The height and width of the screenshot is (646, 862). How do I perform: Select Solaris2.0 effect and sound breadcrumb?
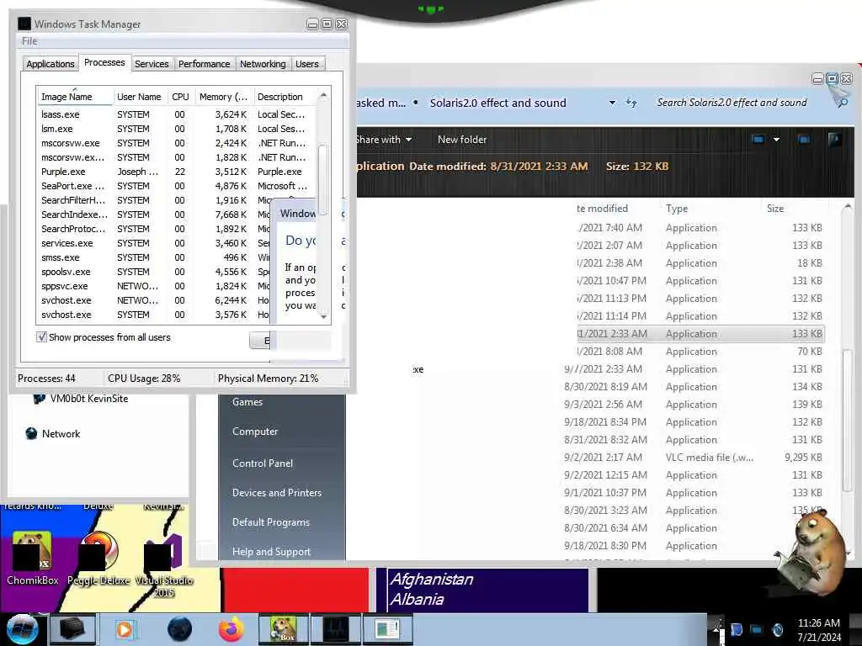pos(498,103)
